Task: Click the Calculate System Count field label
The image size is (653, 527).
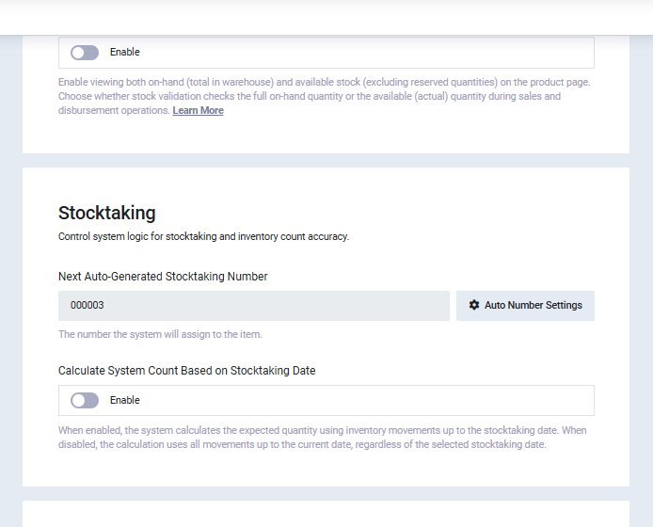Action: point(186,371)
